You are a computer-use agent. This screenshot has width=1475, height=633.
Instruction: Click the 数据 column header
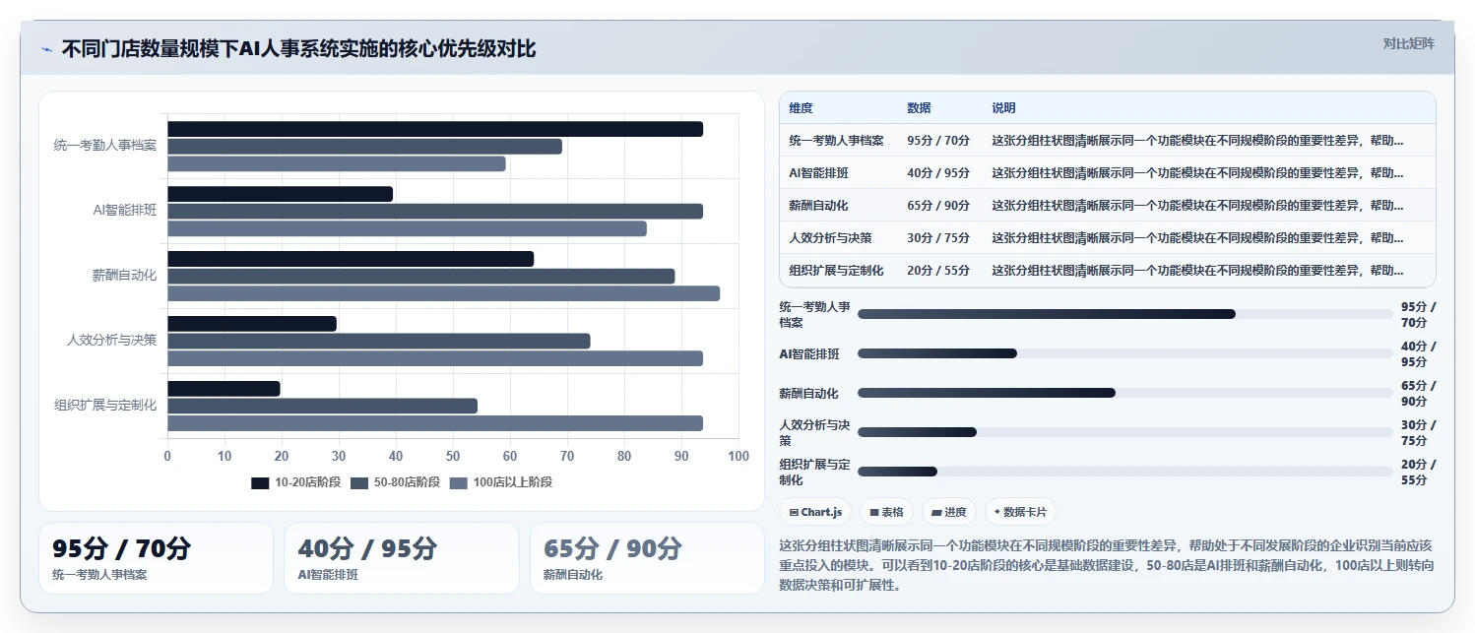919,108
